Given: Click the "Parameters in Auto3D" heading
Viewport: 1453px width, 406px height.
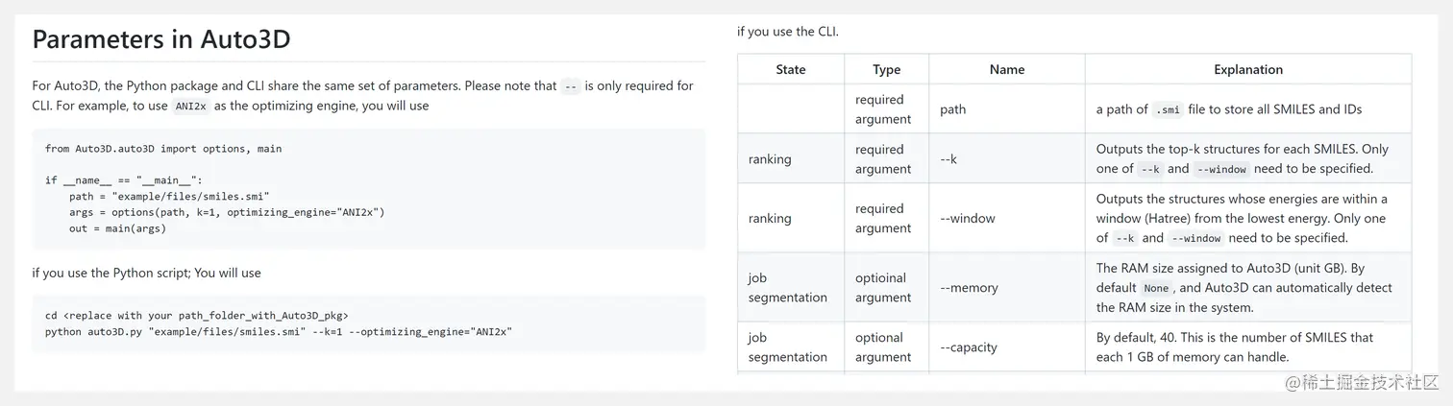Looking at the screenshot, I should coord(161,39).
